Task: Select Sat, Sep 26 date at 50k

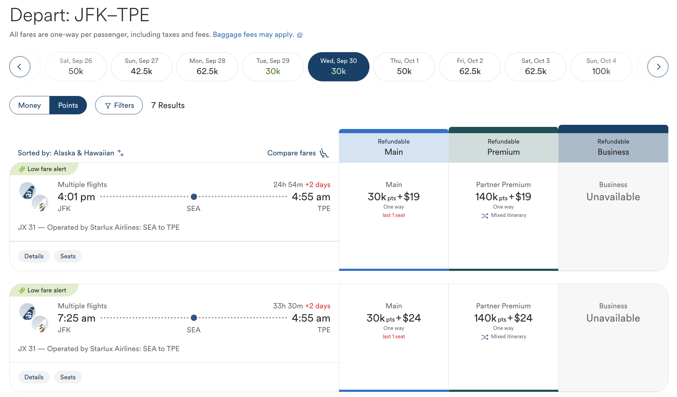Action: pos(76,67)
